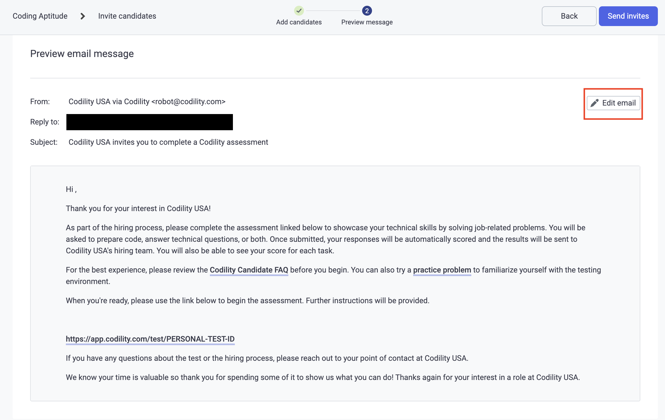Screen dimensions: 665x420
Task: Click the redacted Reply to address
Action: pos(150,122)
